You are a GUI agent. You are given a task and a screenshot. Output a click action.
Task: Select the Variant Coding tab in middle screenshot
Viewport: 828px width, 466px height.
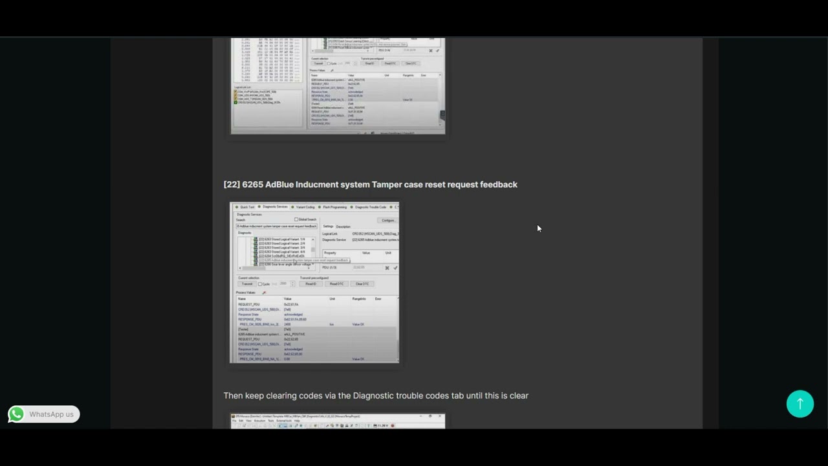point(303,207)
